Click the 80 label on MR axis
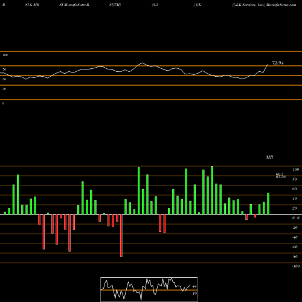This screenshot has height=302, width=302. (295, 179)
